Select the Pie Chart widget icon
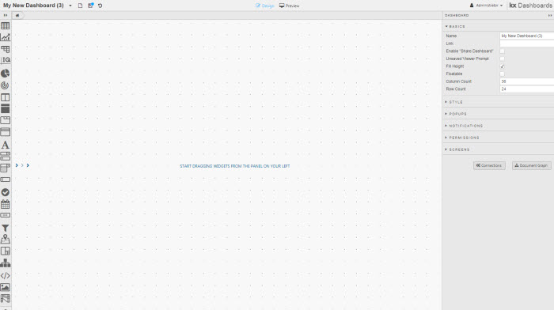This screenshot has height=310, width=554. click(x=6, y=74)
